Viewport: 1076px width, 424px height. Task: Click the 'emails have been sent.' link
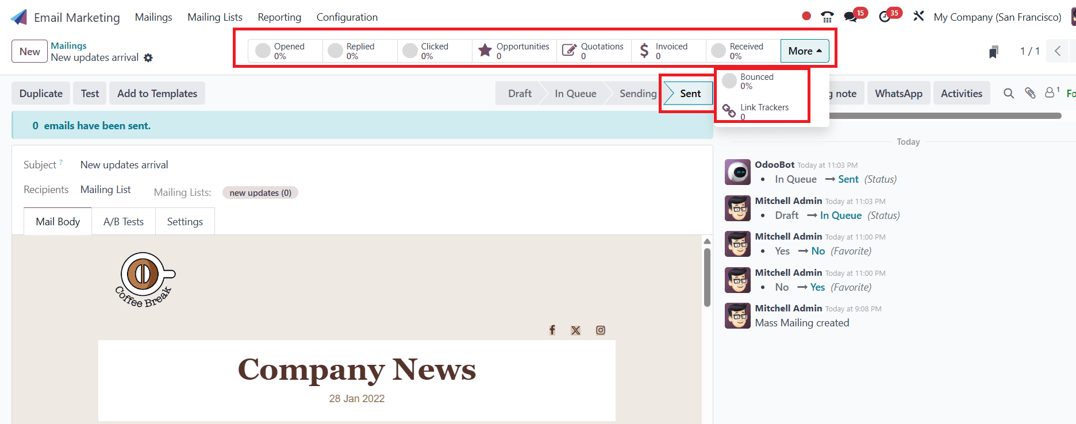tap(97, 126)
